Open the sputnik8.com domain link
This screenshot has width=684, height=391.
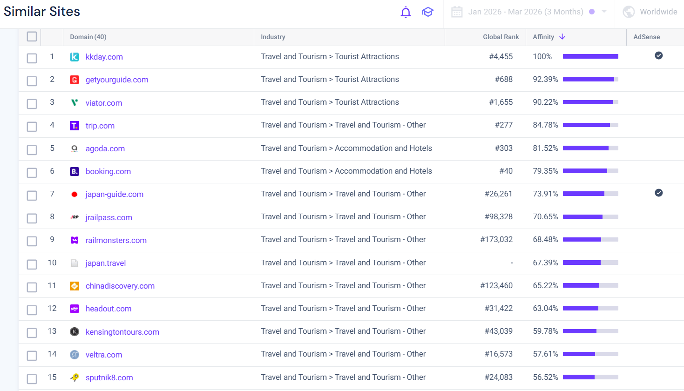tap(109, 378)
